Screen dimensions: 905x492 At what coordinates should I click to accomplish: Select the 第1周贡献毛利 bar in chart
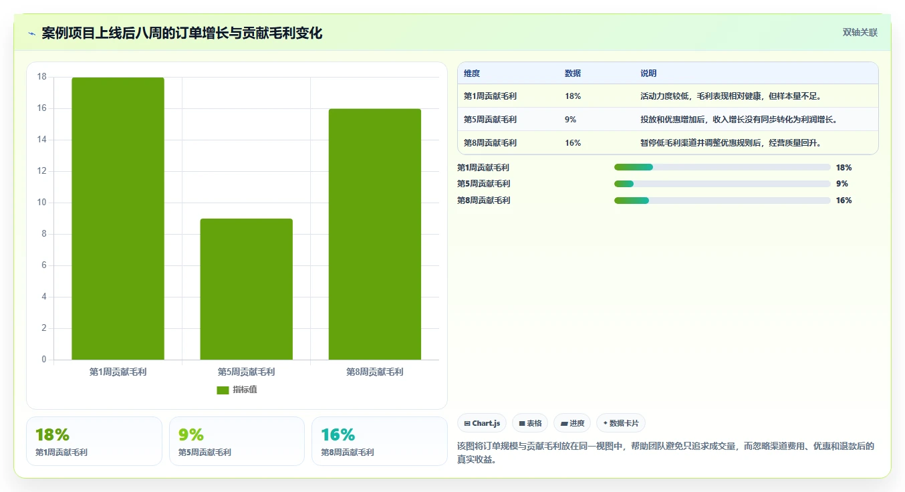click(118, 219)
